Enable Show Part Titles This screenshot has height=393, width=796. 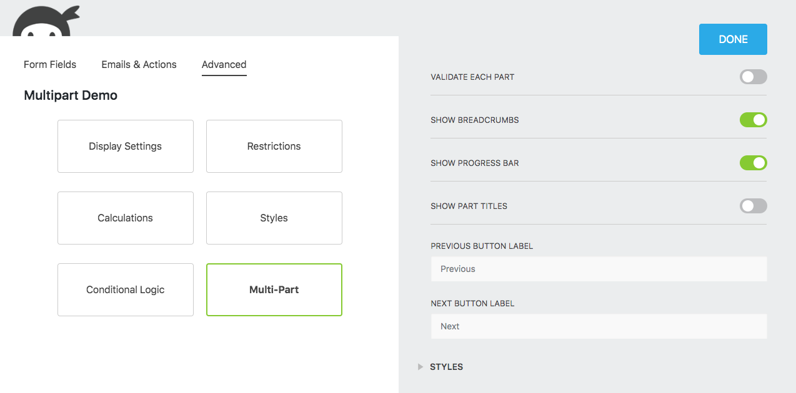pyautogui.click(x=753, y=206)
